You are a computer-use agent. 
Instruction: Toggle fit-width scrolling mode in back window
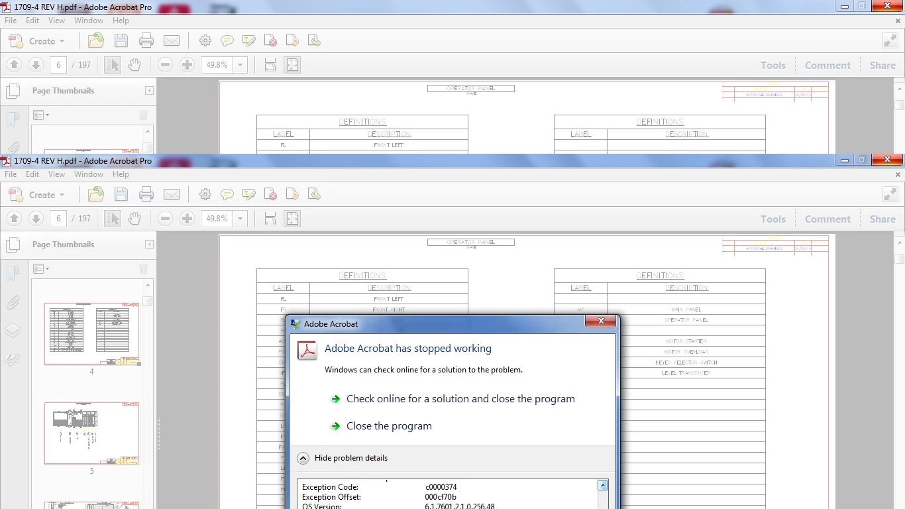click(x=270, y=65)
